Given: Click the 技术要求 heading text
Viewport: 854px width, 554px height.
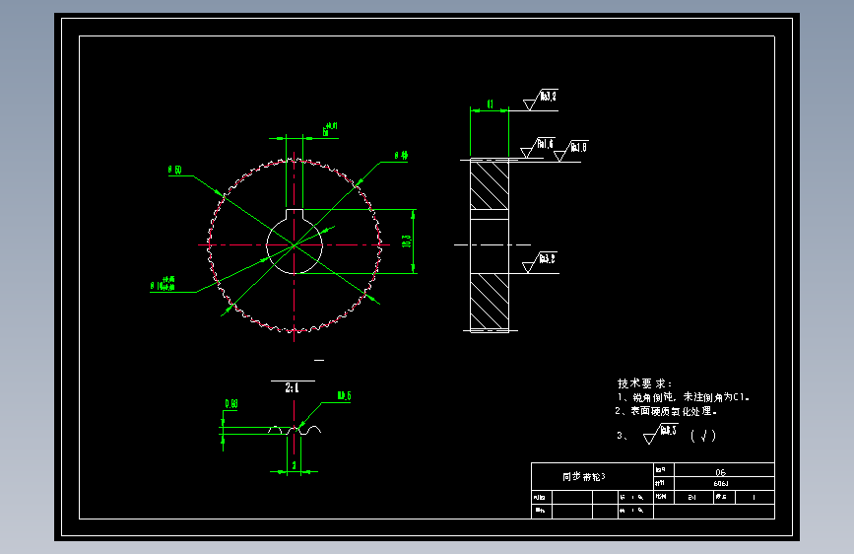Looking at the screenshot, I should (644, 383).
